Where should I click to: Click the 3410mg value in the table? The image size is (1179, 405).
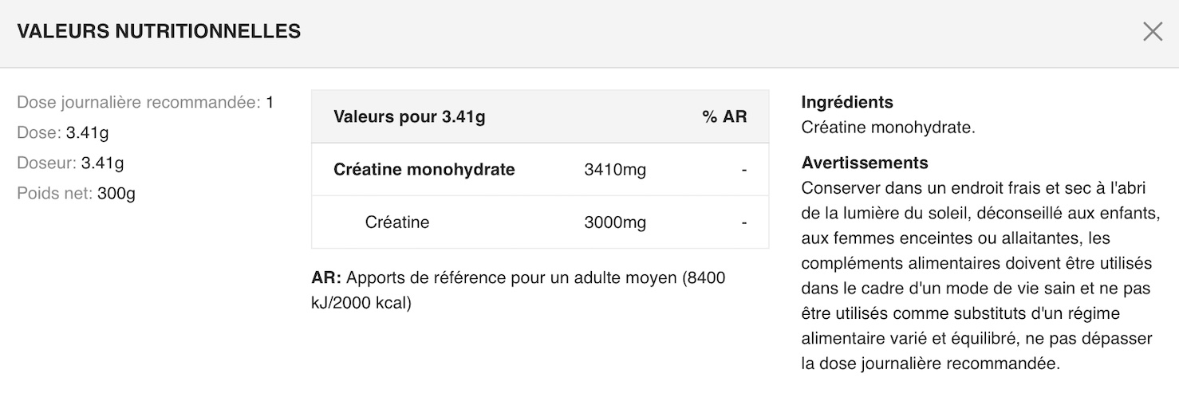615,170
